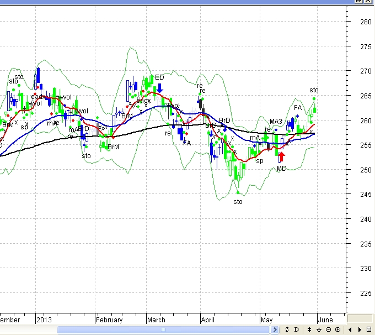Restore the chart window size

[x=360, y=2]
